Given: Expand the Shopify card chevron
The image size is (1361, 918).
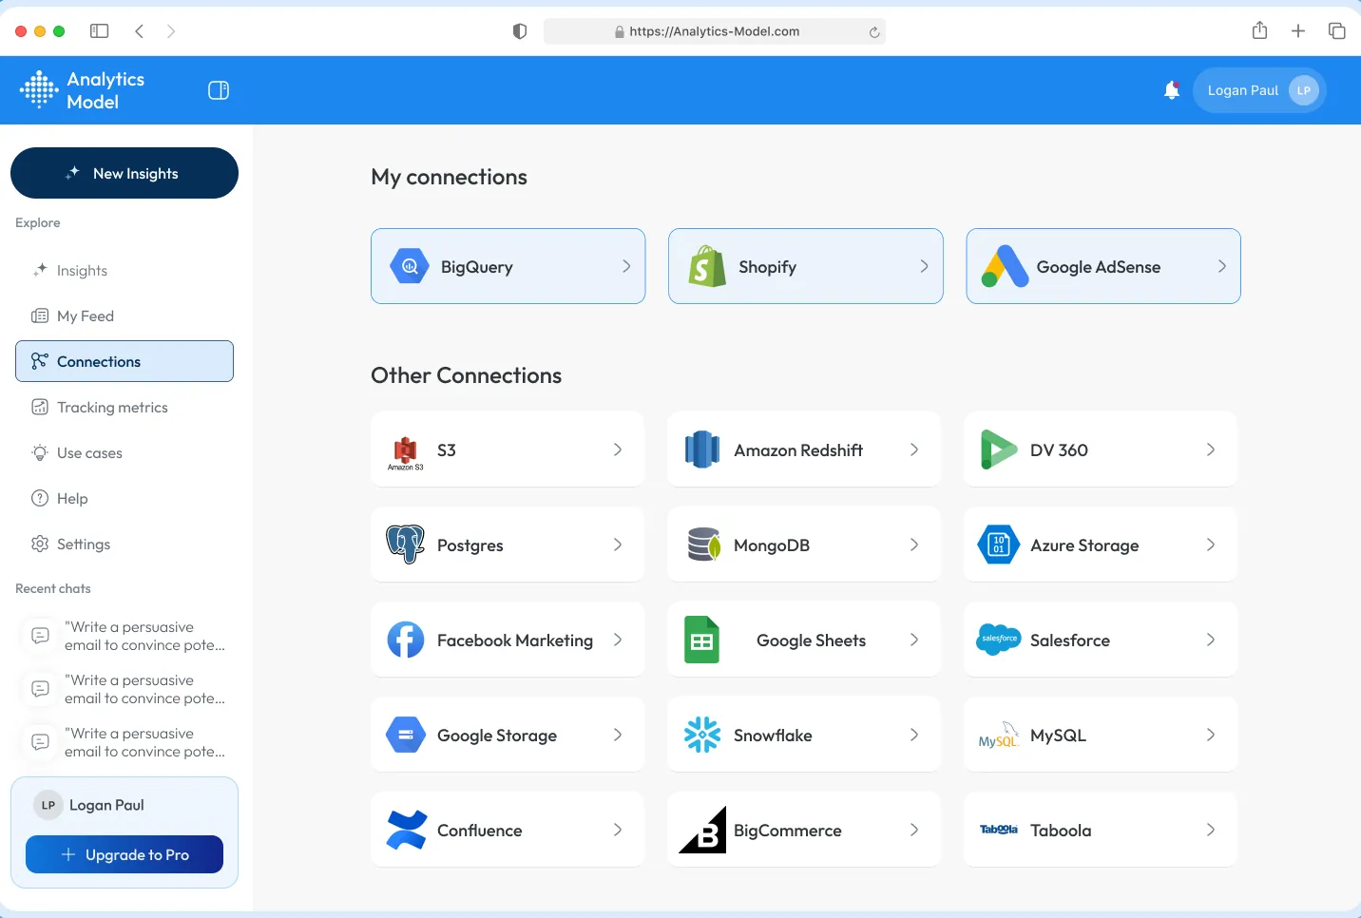Looking at the screenshot, I should [x=924, y=266].
